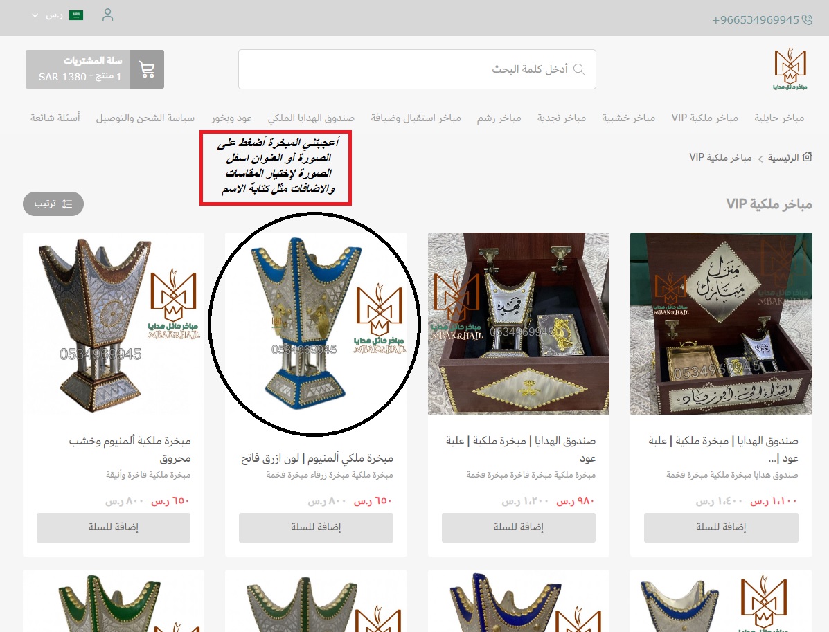829x632 pixels.
Task: Click the user account icon
Action: tap(108, 15)
